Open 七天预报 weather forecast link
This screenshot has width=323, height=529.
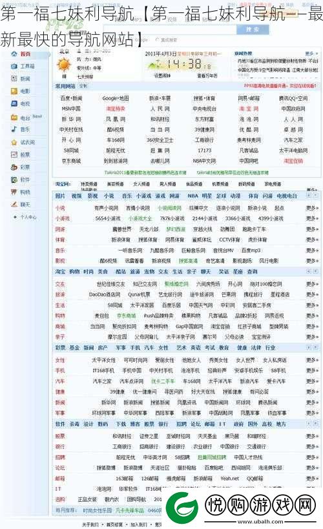point(85,77)
